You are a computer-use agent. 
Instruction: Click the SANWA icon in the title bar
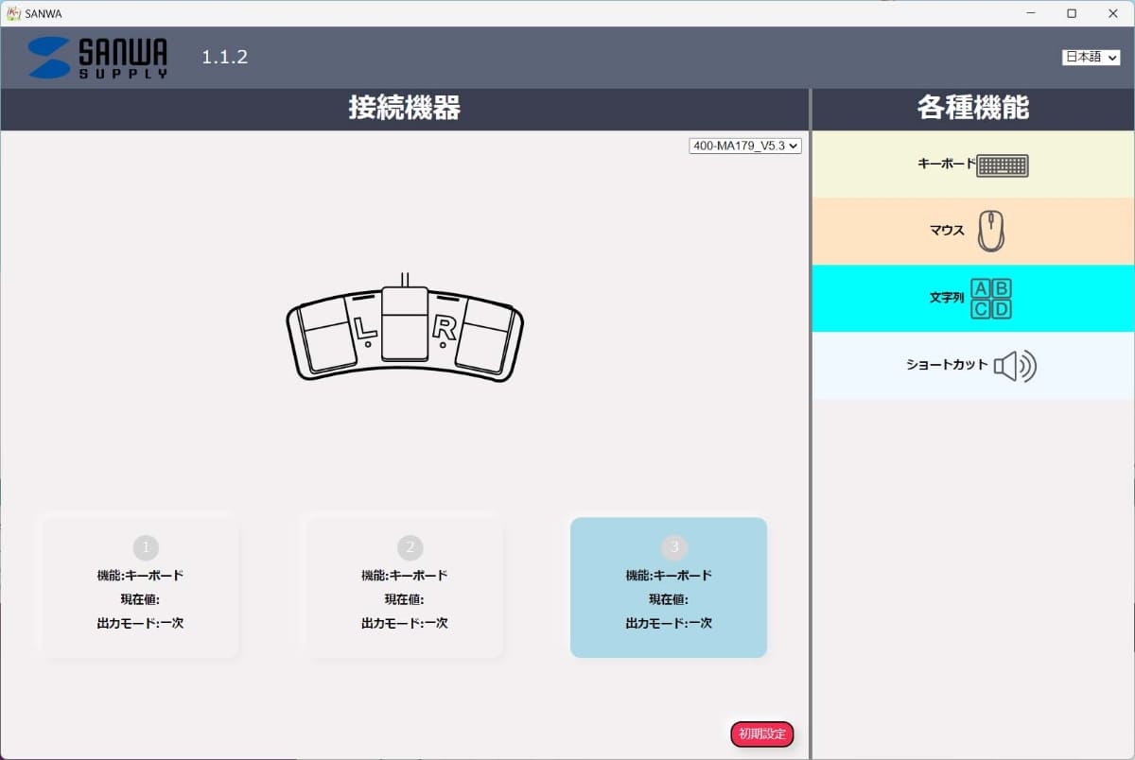coord(13,13)
